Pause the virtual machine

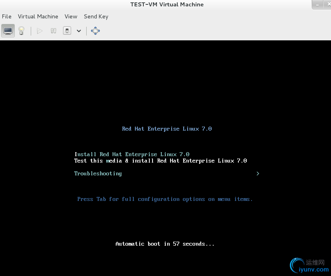54,31
